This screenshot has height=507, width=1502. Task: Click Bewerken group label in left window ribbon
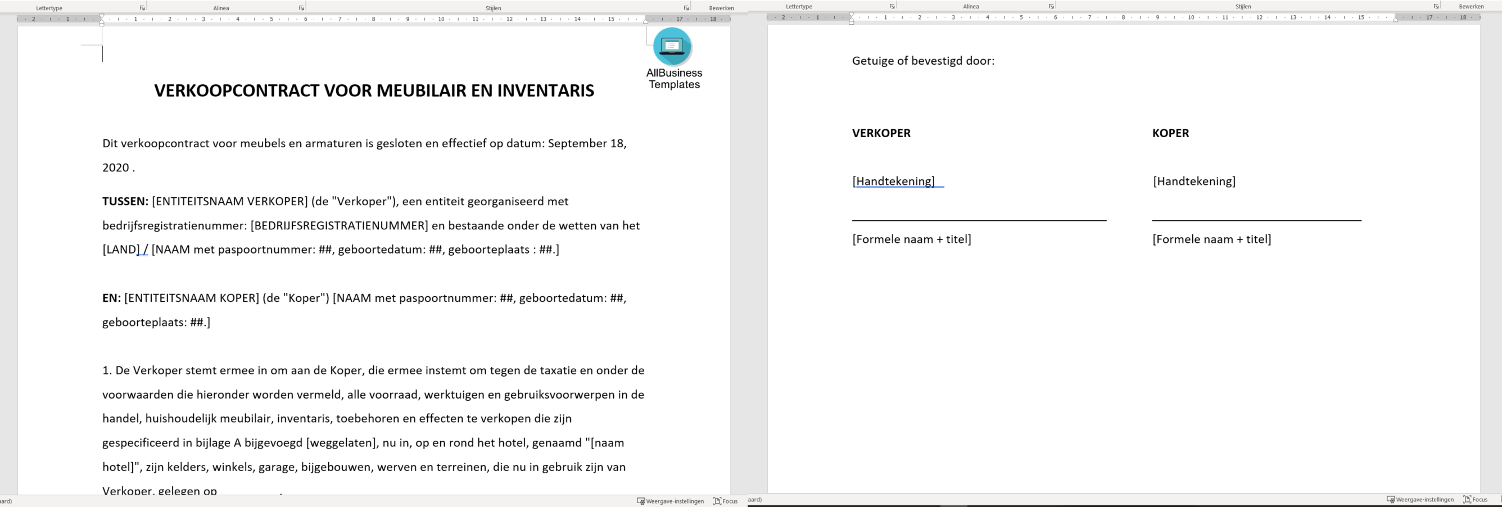(x=721, y=8)
